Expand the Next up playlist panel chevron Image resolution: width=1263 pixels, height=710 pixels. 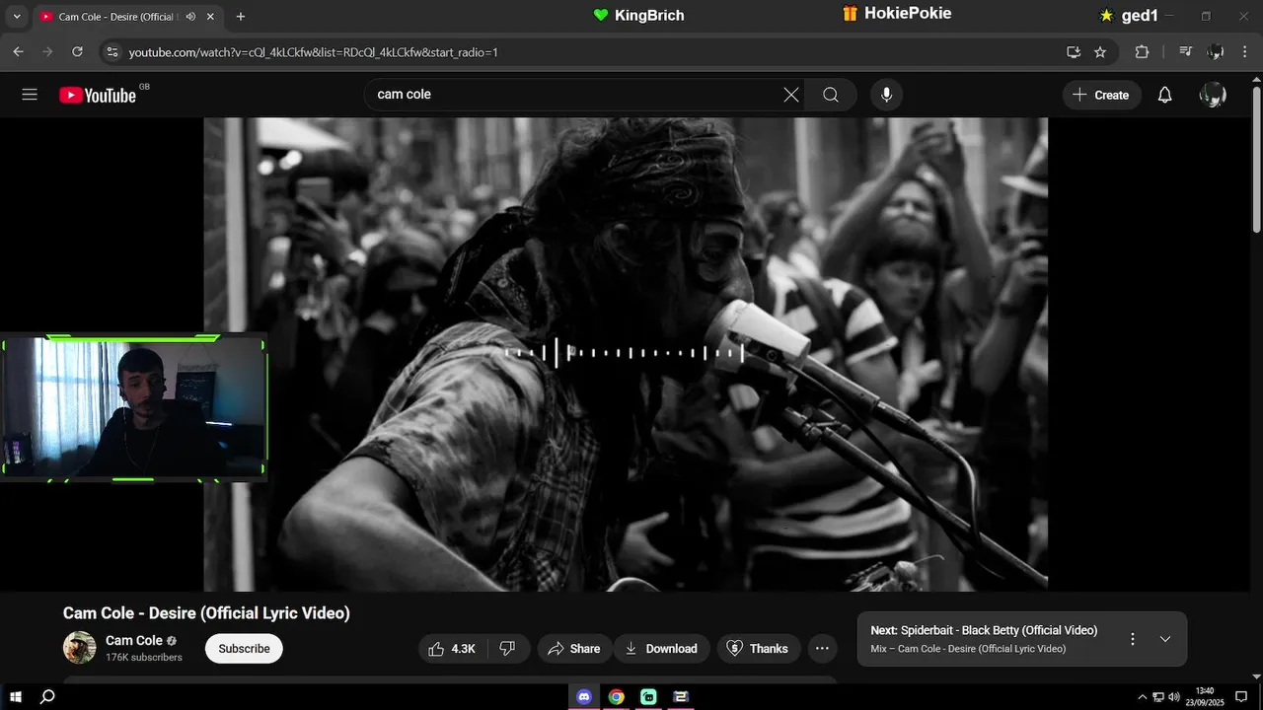tap(1165, 639)
